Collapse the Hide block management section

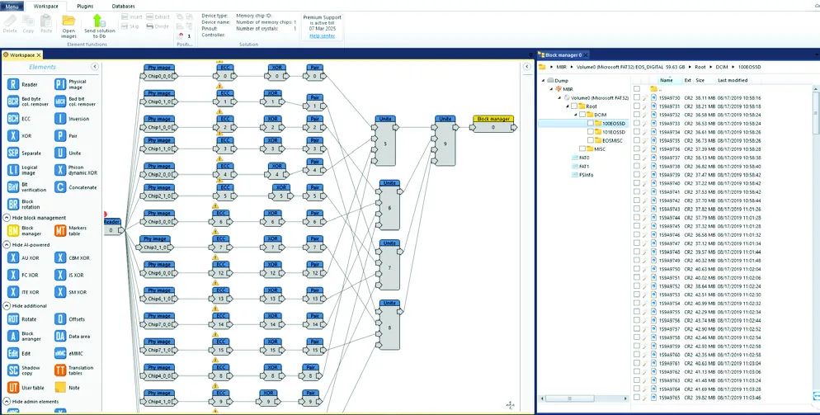click(x=7, y=218)
